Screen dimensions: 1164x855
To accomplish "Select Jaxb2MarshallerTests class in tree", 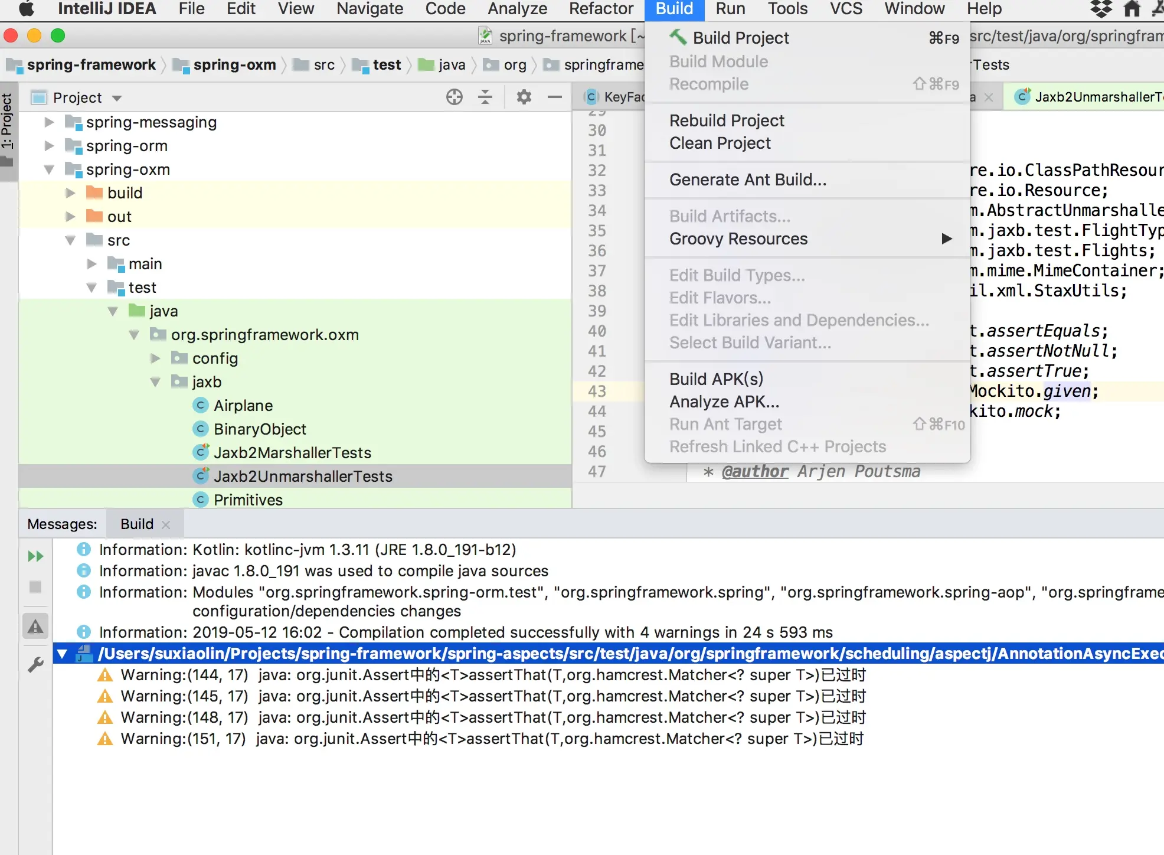I will tap(292, 453).
